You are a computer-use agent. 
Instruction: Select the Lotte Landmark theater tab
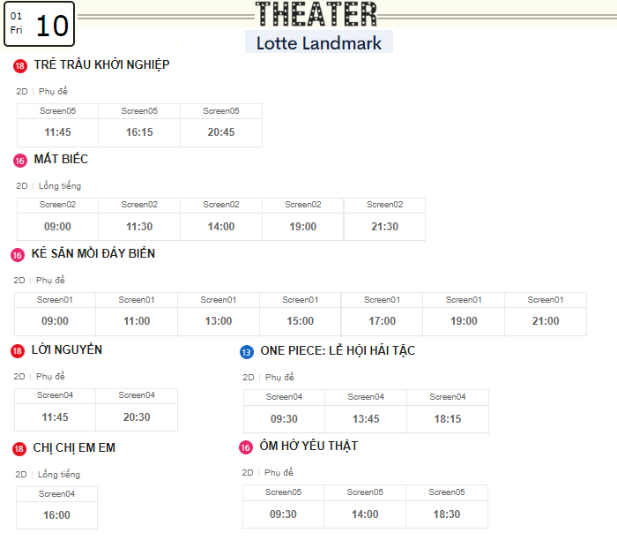click(x=319, y=42)
